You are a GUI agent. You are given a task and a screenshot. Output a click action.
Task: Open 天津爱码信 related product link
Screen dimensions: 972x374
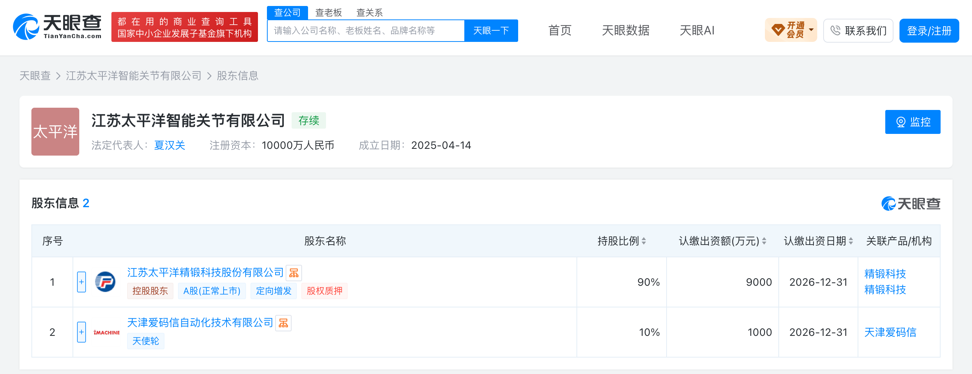pyautogui.click(x=890, y=332)
